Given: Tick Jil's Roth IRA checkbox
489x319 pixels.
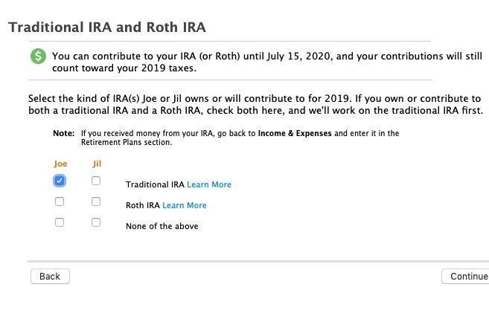Looking at the screenshot, I should pyautogui.click(x=96, y=202).
